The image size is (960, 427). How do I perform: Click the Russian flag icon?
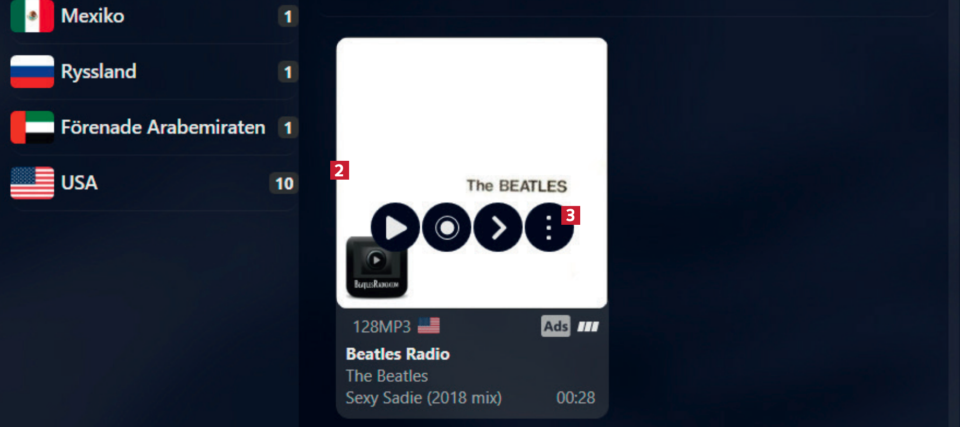[32, 72]
